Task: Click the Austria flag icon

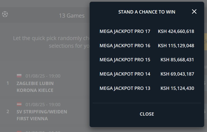Action: coord(19,104)
